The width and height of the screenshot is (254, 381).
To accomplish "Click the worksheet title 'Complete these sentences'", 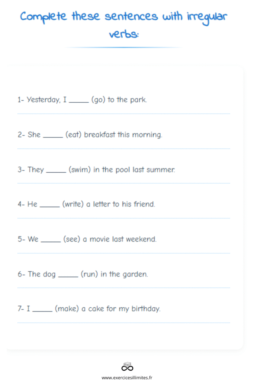I will point(89,17).
